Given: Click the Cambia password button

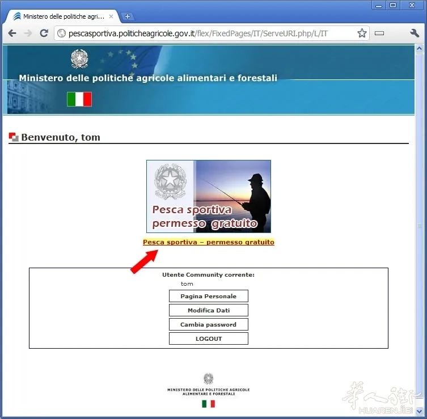Looking at the screenshot, I should click(209, 324).
